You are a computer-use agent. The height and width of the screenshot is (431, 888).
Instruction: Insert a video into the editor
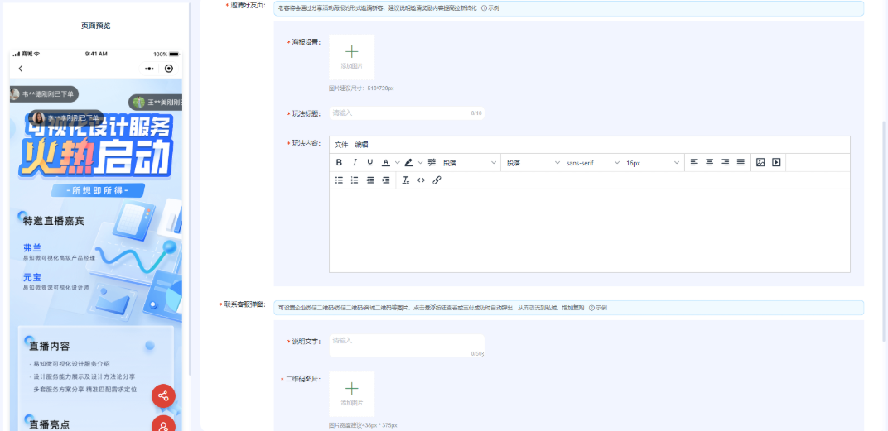[x=776, y=163]
